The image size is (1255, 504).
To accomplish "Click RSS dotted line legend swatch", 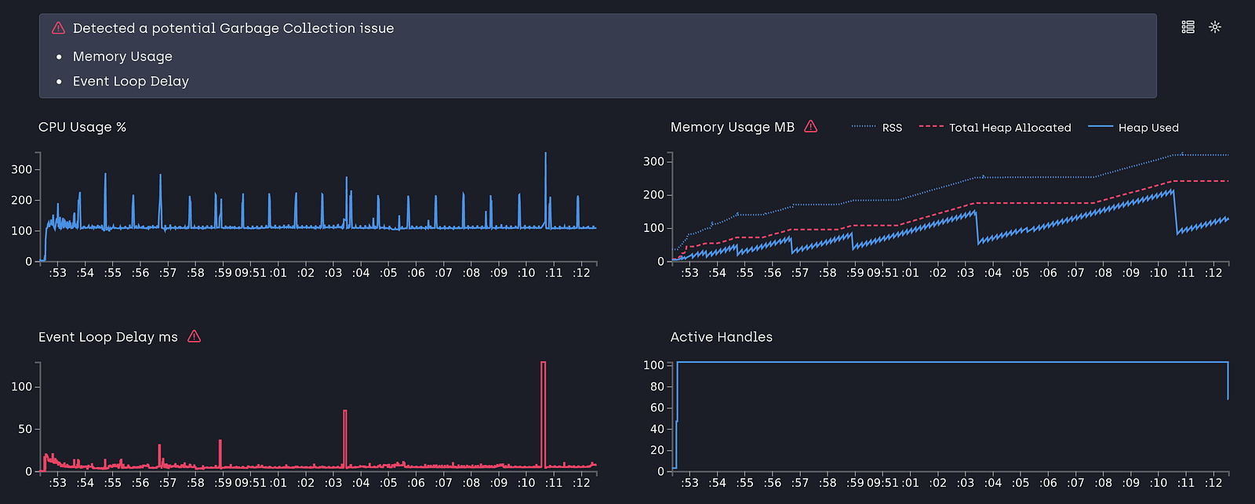I will 864,126.
